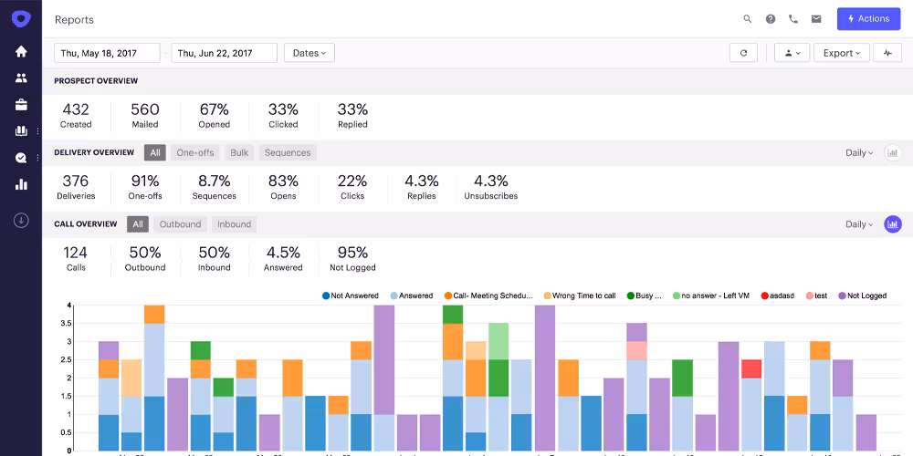913x456 pixels.
Task: Click the phone dialer icon in the header
Action: 793,19
